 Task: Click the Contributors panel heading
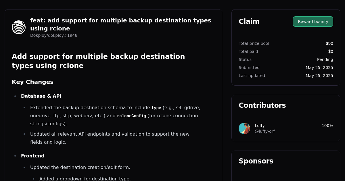[x=262, y=105]
